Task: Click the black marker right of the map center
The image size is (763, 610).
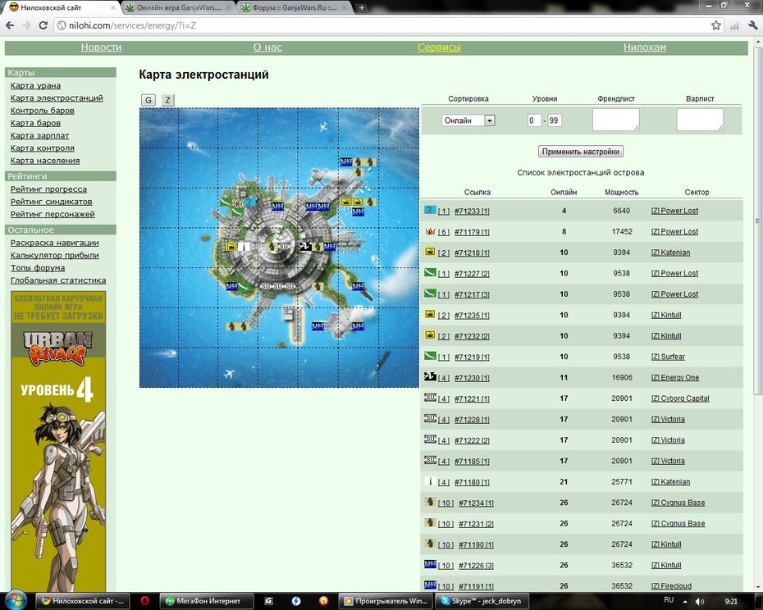Action: pyautogui.click(x=305, y=247)
